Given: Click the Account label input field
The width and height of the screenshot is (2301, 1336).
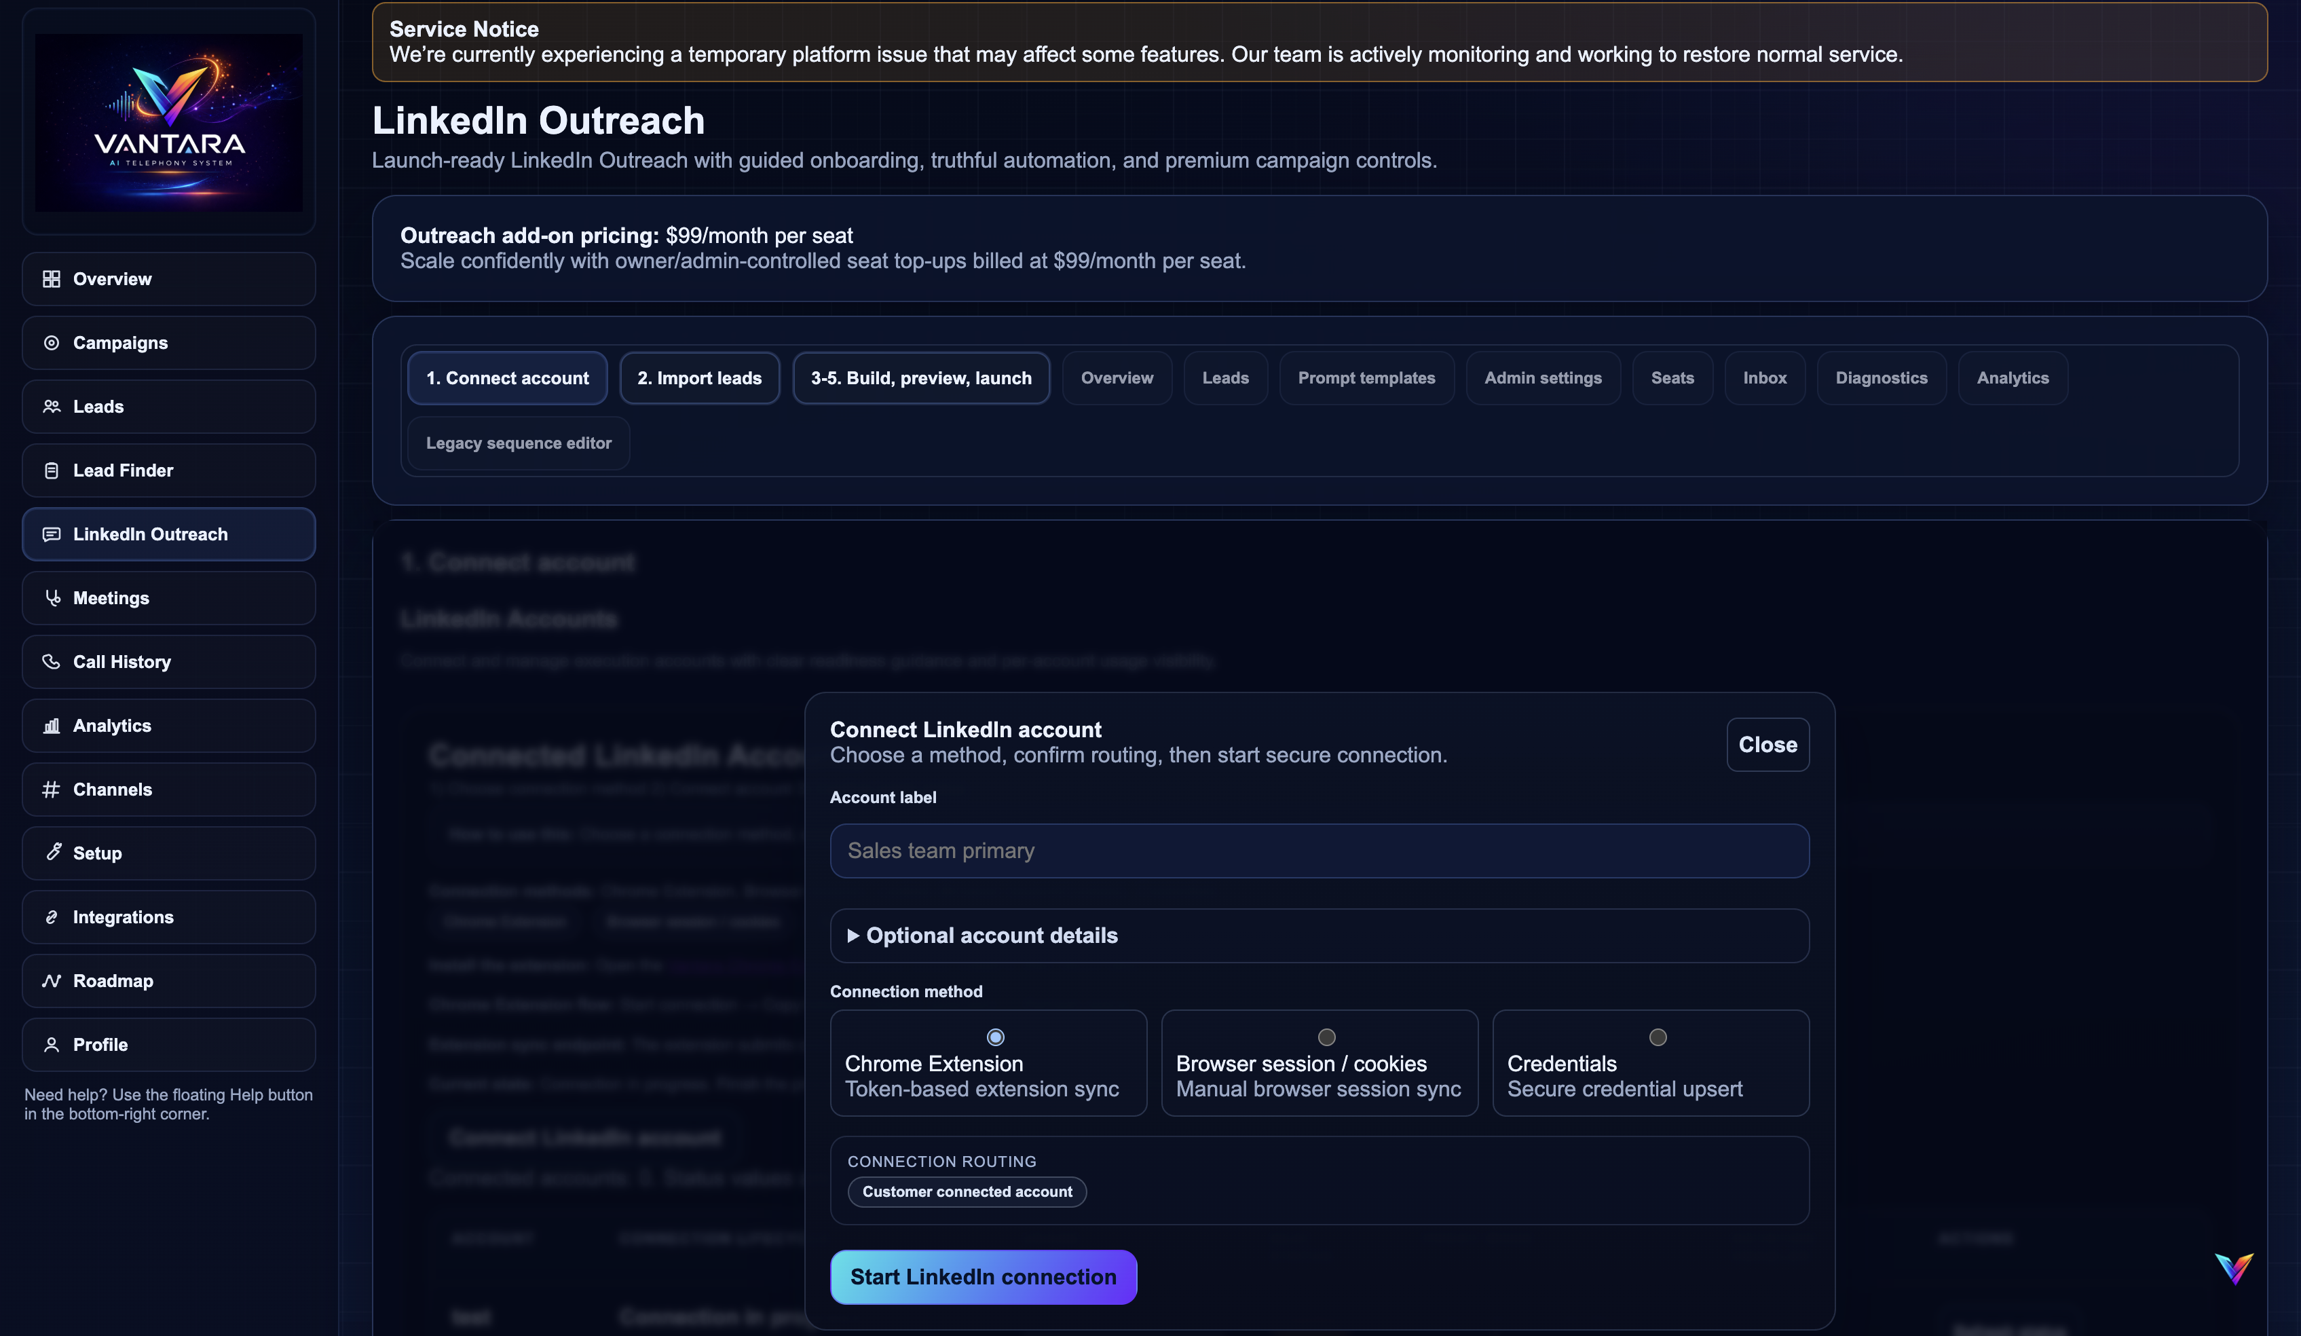Looking at the screenshot, I should [x=1319, y=851].
